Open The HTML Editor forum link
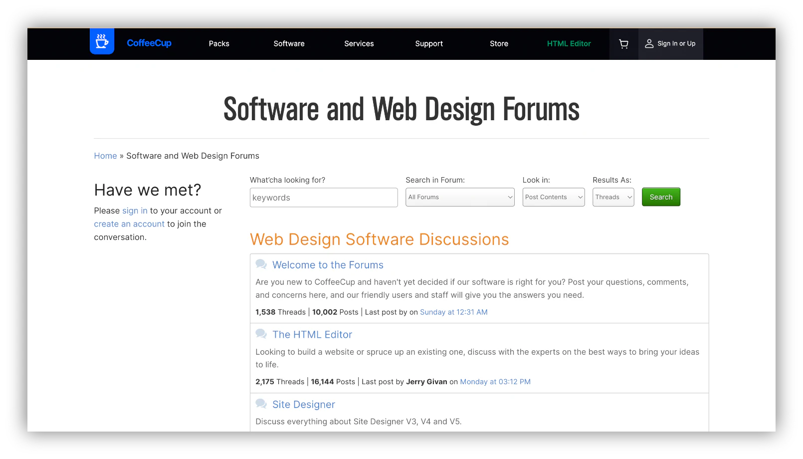This screenshot has width=803, height=459. 312,335
